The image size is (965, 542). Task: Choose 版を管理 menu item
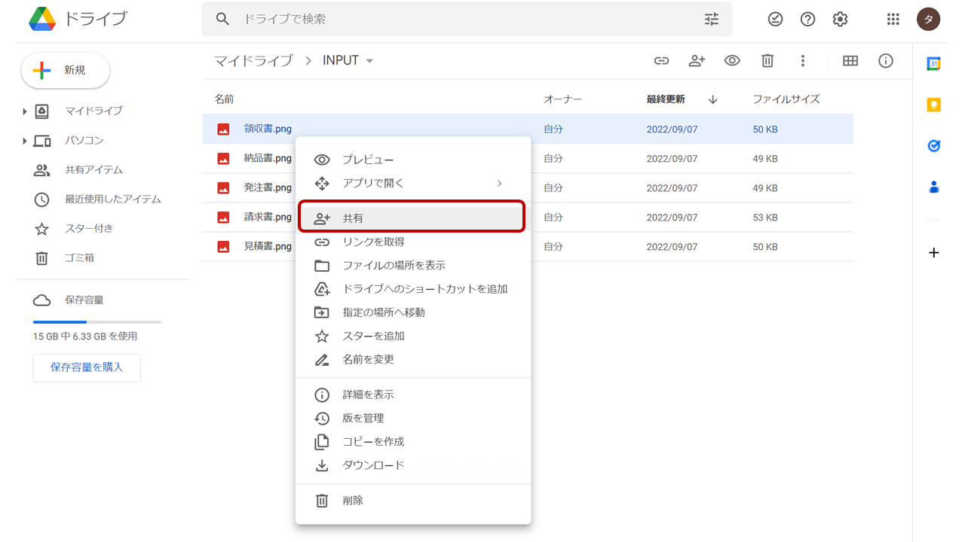coord(413,418)
